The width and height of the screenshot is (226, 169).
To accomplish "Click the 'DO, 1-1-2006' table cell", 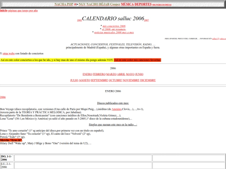I will (x=7, y=158).
